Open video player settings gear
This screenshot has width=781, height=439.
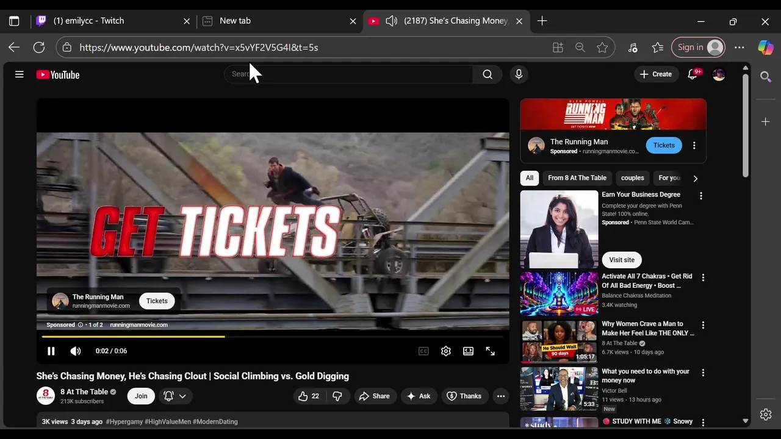pyautogui.click(x=446, y=351)
